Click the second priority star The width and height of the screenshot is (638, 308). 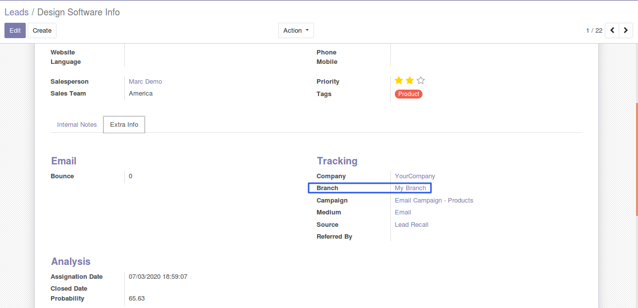tap(410, 81)
